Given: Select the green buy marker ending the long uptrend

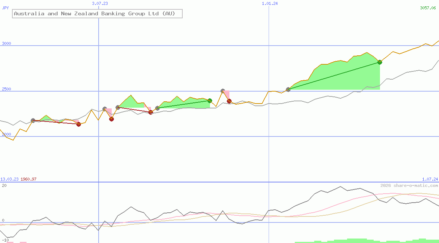Looking at the screenshot, I should coord(380,62).
